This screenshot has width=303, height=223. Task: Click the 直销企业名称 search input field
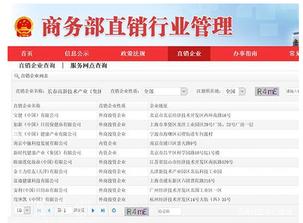click(74, 91)
